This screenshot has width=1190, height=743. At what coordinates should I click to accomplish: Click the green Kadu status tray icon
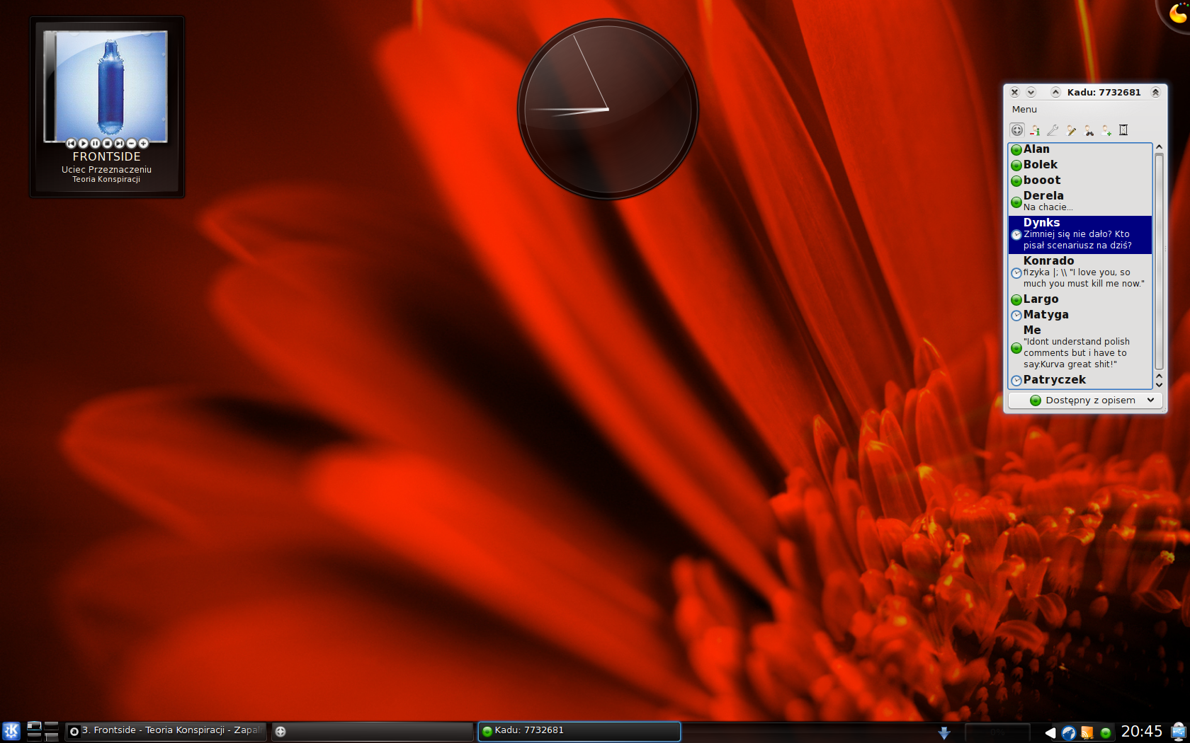[1105, 733]
